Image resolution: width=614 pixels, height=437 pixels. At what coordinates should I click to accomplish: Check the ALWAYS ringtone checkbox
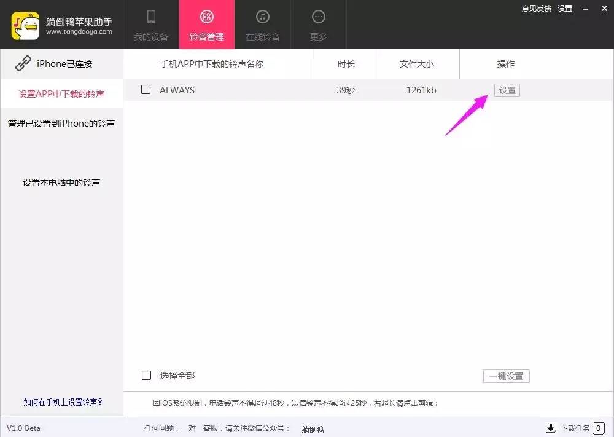[x=146, y=90]
